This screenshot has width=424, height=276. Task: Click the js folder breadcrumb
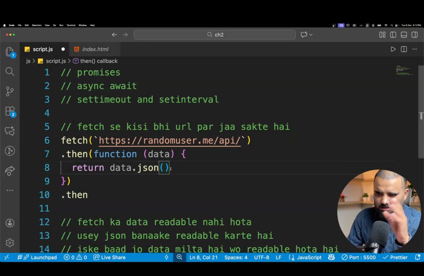[28, 61]
